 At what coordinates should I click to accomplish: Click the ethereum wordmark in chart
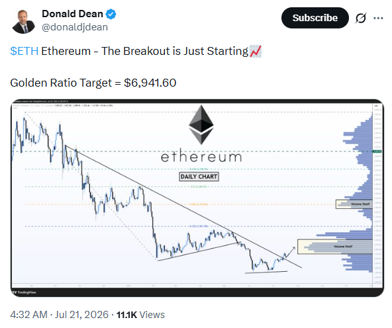(x=201, y=157)
